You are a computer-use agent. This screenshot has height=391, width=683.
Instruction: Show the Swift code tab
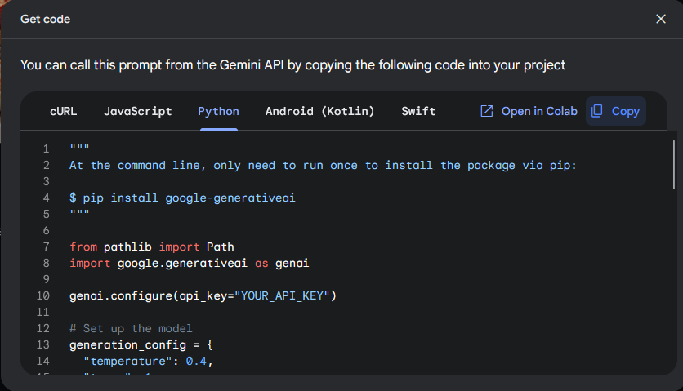(418, 111)
